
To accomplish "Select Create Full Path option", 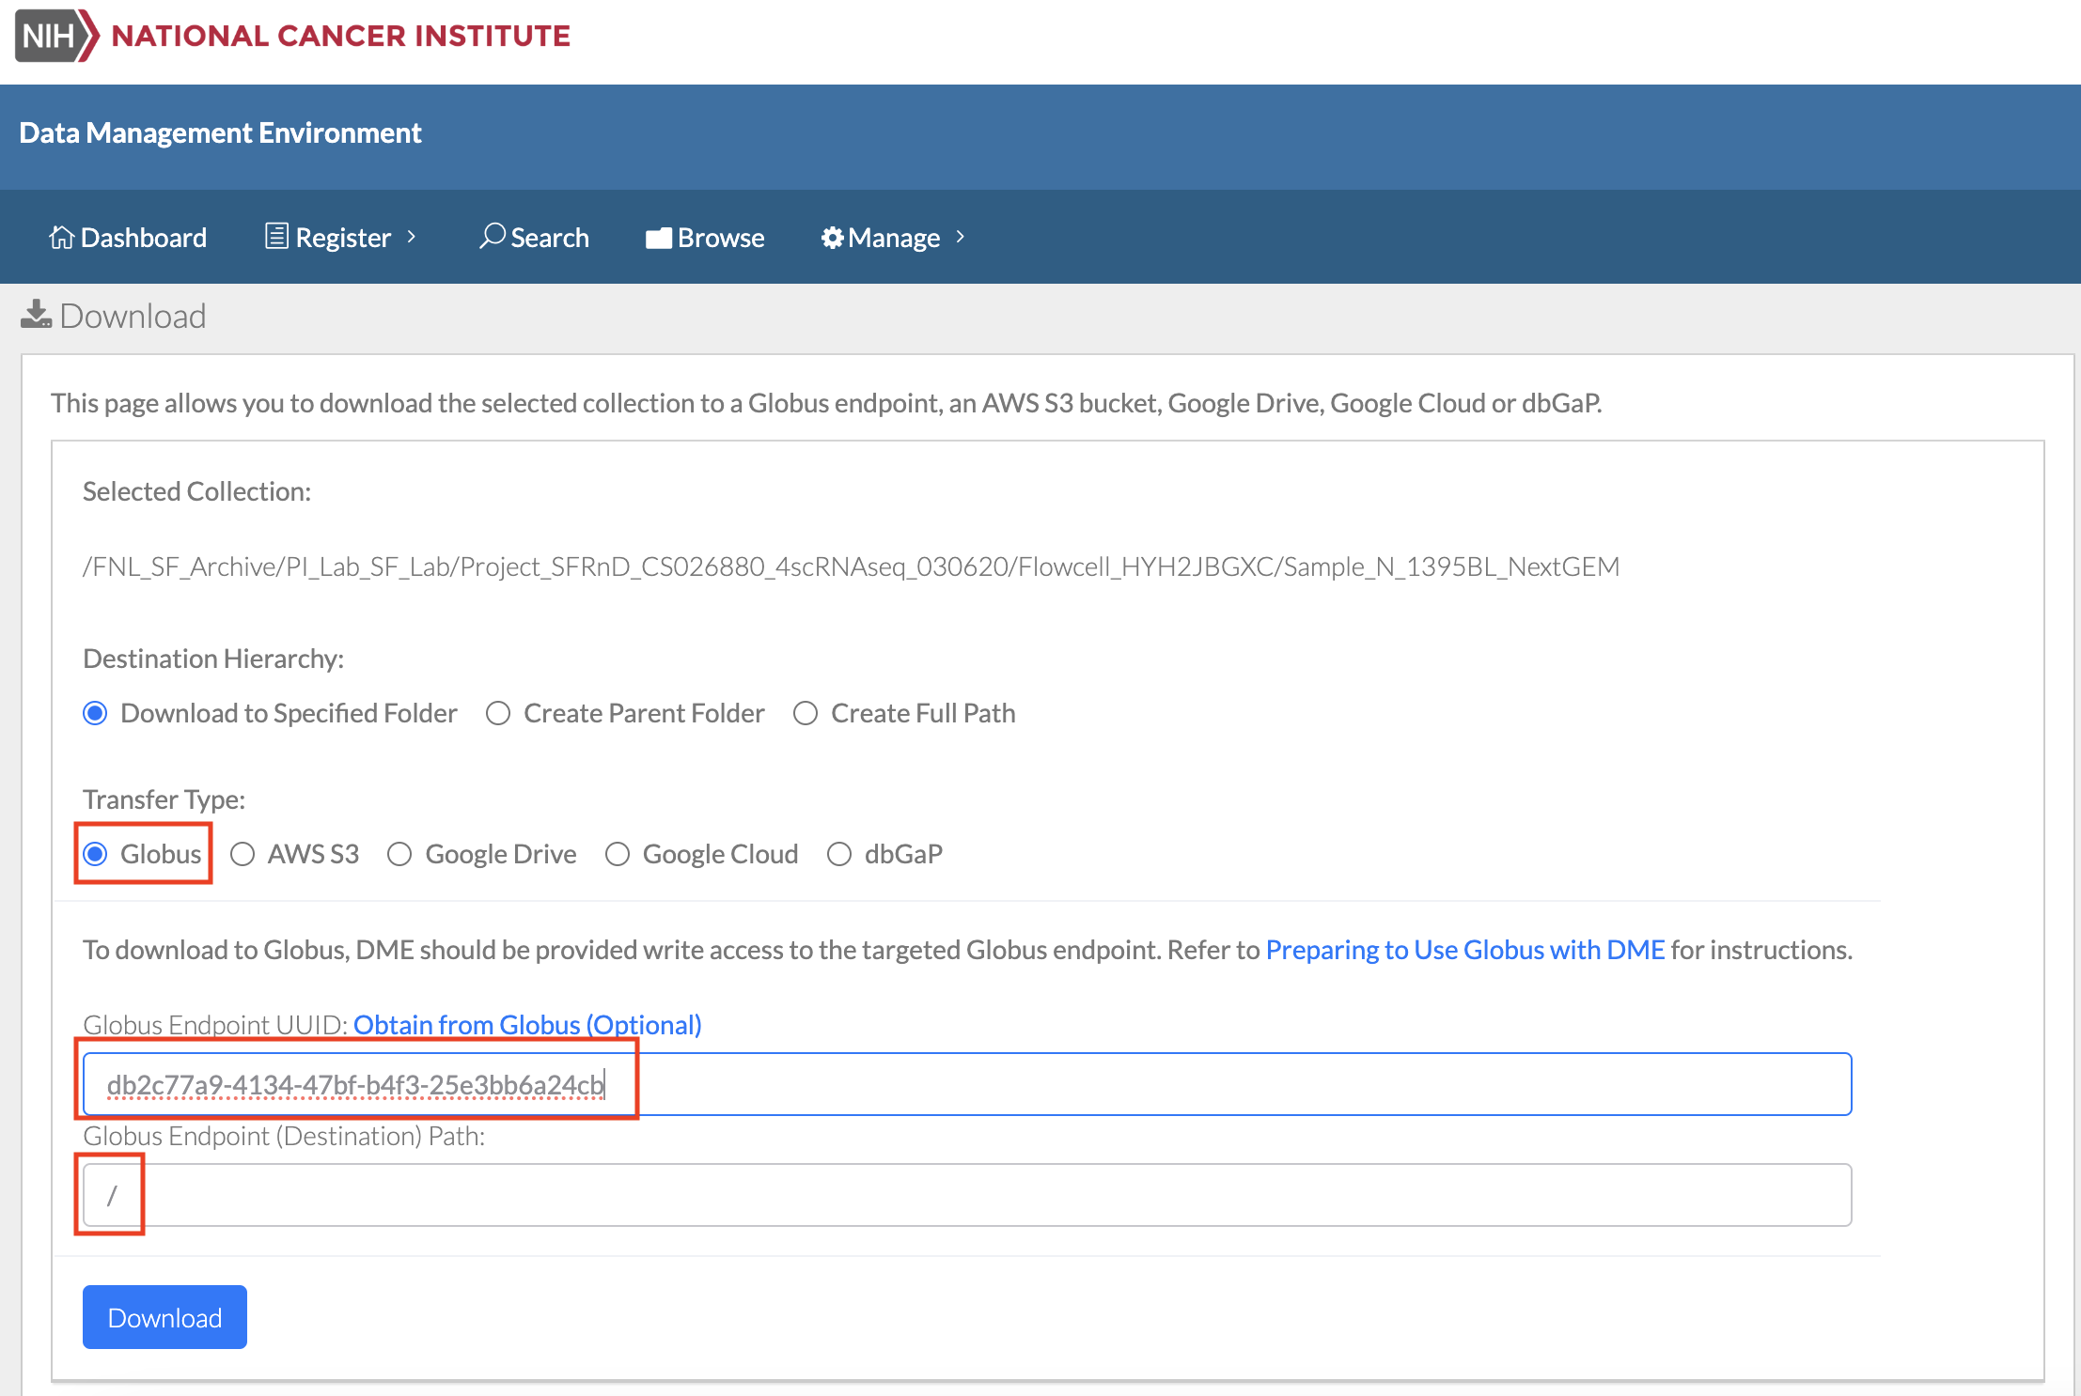I will [x=806, y=714].
